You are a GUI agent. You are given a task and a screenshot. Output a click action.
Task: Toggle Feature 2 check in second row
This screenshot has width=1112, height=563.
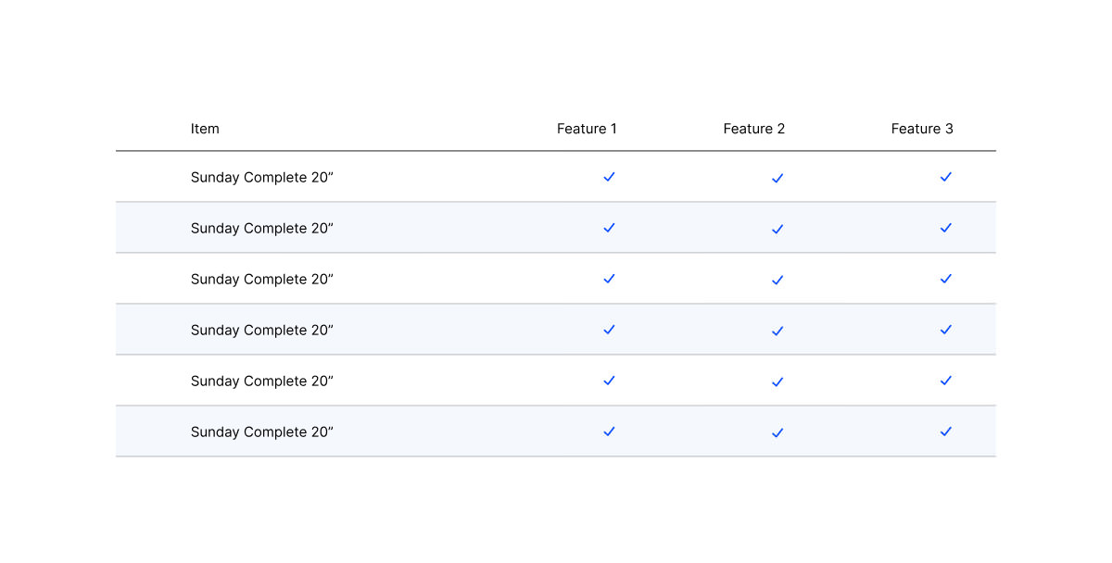777,229
